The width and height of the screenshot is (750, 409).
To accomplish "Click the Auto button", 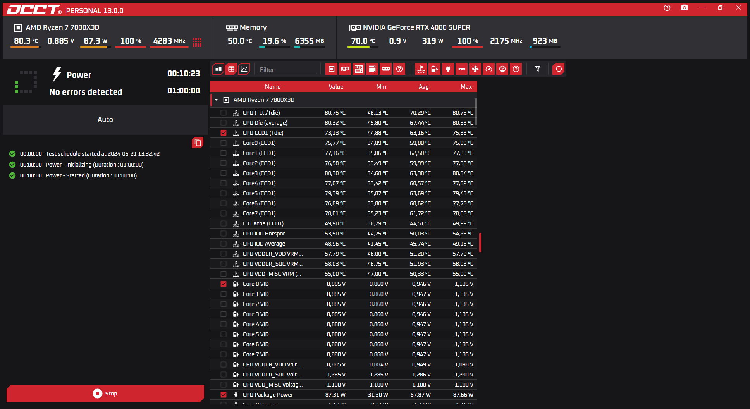I will pos(105,120).
